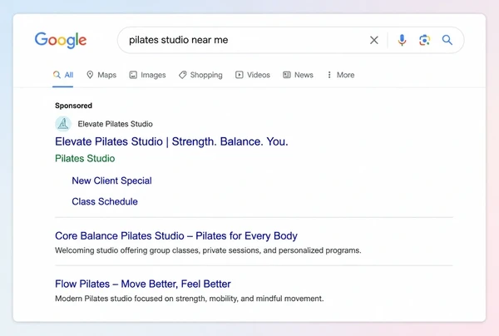Click the Sponsored label

point(73,106)
